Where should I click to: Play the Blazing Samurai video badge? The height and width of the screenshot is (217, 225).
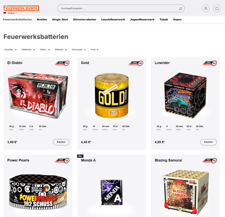(x=210, y=160)
